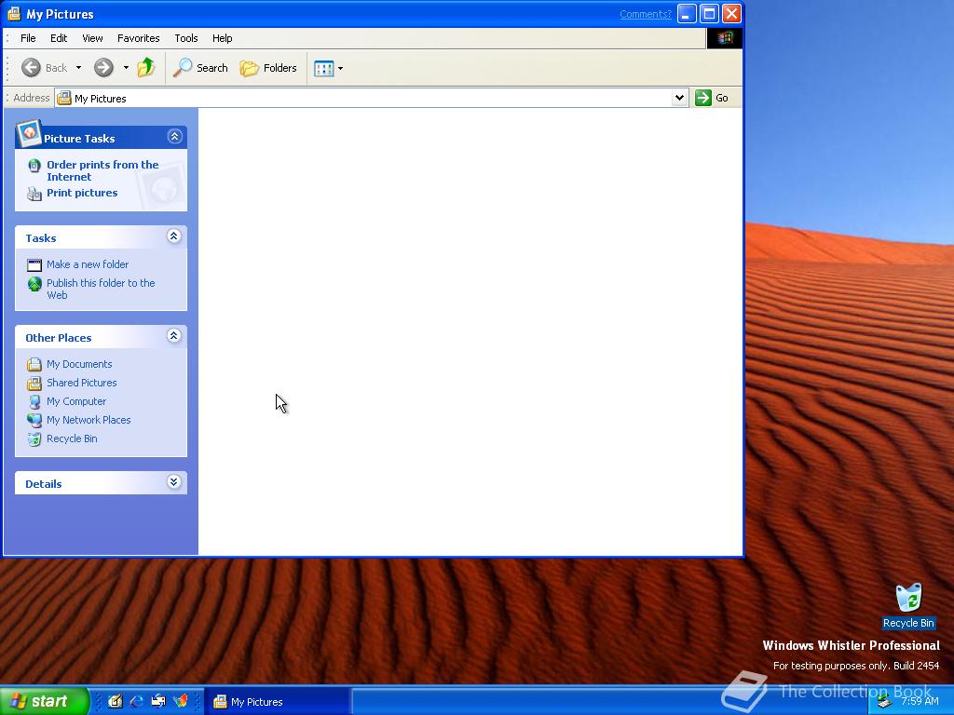Collapse the Picture Tasks panel
This screenshot has width=954, height=715.
174,136
